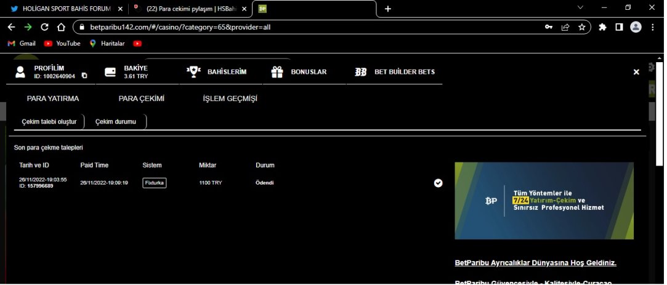Viewport: 667px width, 285px height.
Task: Click the 1100 TRY amount
Action: 211,183
